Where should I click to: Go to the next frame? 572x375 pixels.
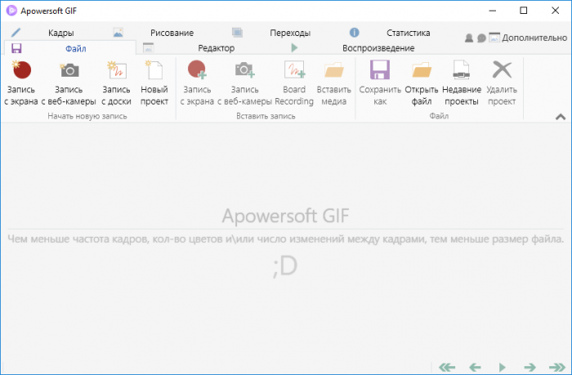[530, 367]
